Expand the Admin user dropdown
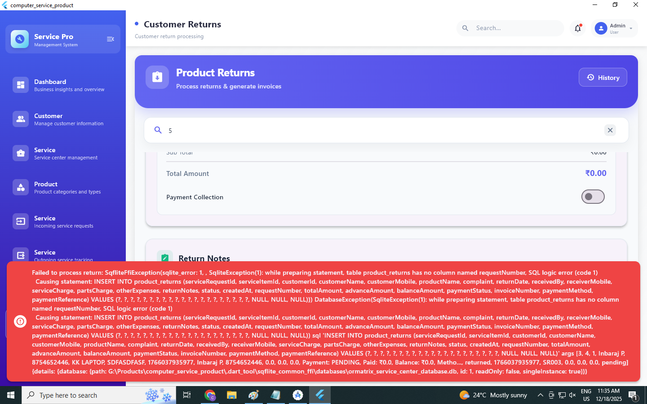The height and width of the screenshot is (404, 647). 631,28
